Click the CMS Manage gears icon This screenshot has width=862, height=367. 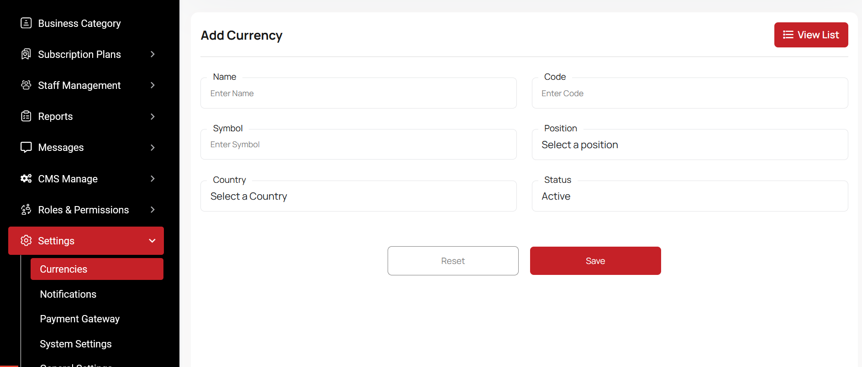click(x=26, y=178)
